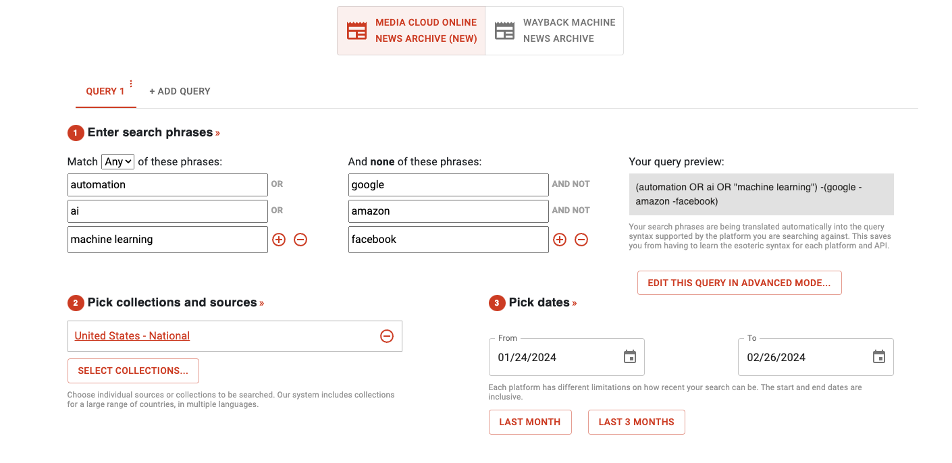952x463 pixels.
Task: Remove last match phrase with minus icon
Action: click(300, 240)
